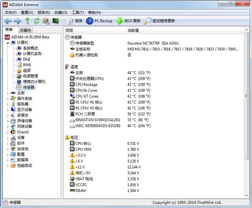Expand the 服务器 tree node
This screenshot has width=252, height=208.
pos(8,104)
